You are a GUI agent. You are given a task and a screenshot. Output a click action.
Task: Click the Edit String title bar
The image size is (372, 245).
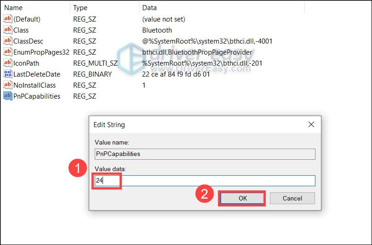point(193,124)
